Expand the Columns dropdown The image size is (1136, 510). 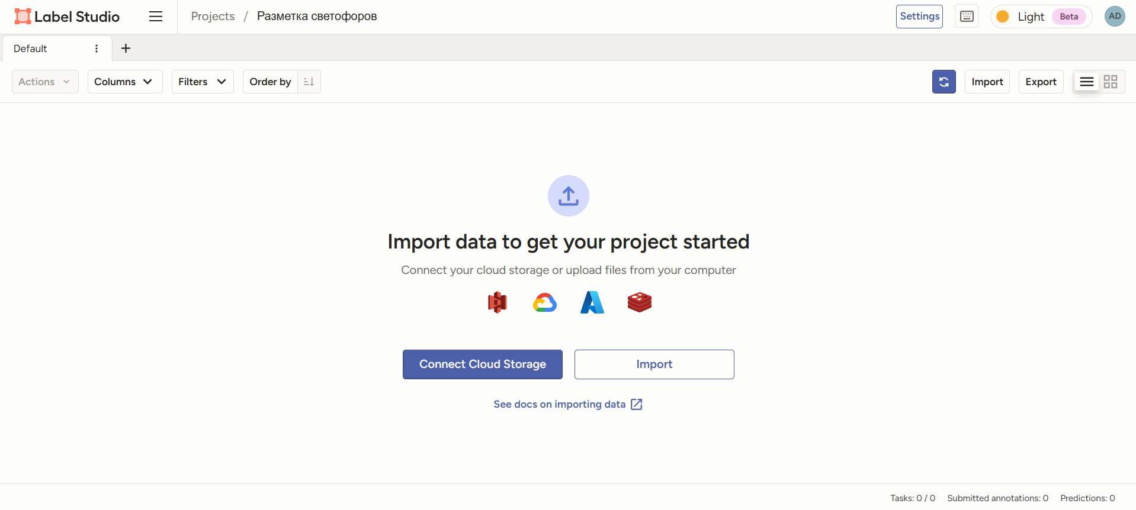tap(124, 82)
